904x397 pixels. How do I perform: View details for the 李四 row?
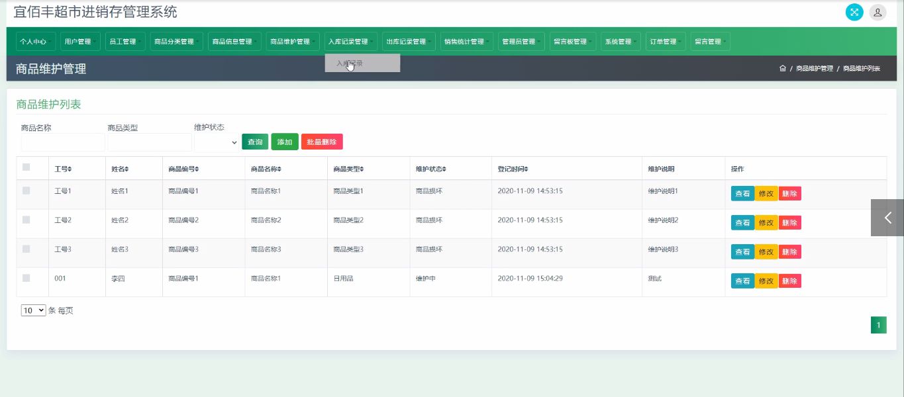click(742, 281)
